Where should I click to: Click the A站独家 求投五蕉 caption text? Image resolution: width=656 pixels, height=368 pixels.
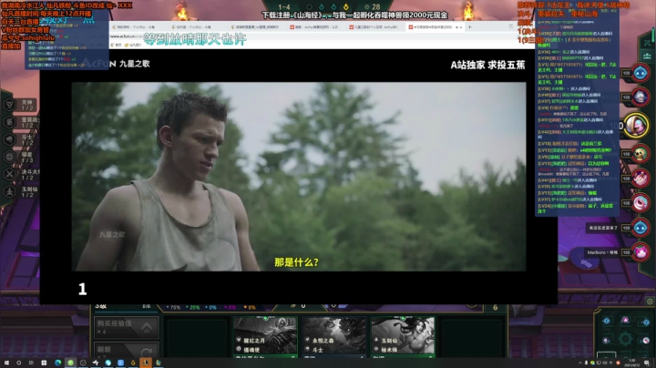(487, 65)
